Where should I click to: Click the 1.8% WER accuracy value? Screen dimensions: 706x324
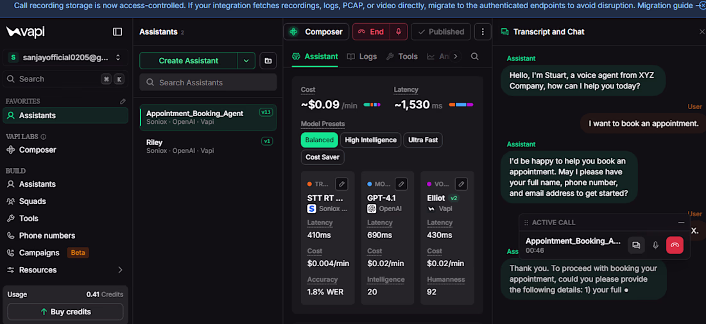coord(325,292)
